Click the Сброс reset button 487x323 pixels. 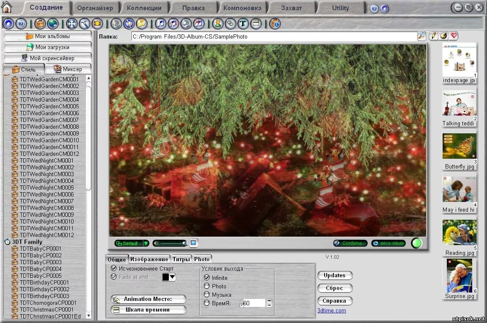pos(335,288)
